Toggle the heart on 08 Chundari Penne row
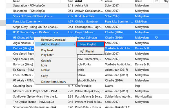 tap(156, 38)
